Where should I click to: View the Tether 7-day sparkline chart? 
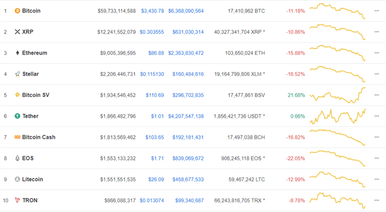pyautogui.click(x=338, y=116)
